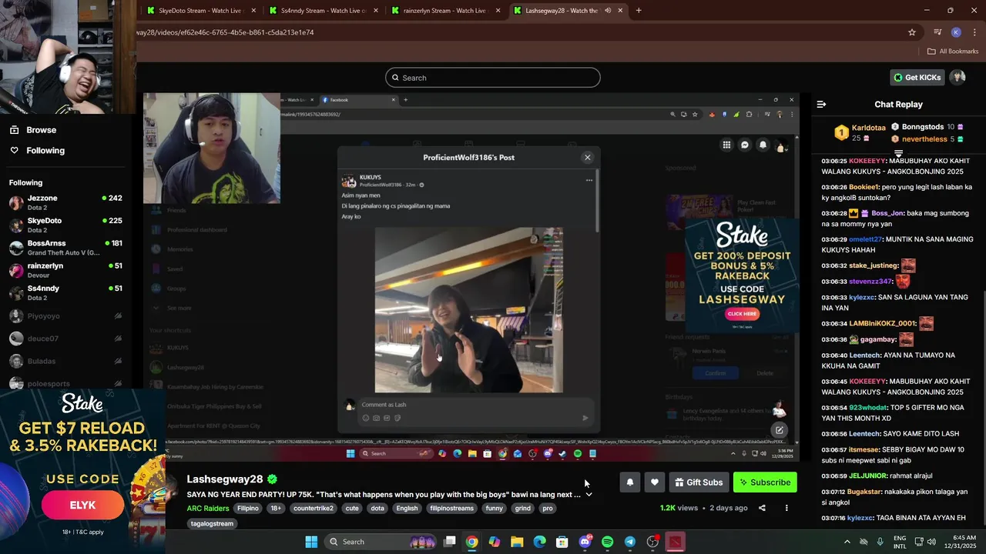Show hidden system tray icons
Image resolution: width=986 pixels, height=554 pixels.
pos(847,542)
